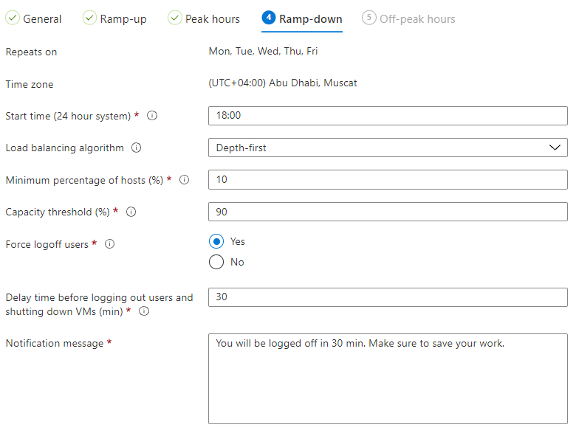Click the Start time input field
This screenshot has width=576, height=433.
click(388, 116)
